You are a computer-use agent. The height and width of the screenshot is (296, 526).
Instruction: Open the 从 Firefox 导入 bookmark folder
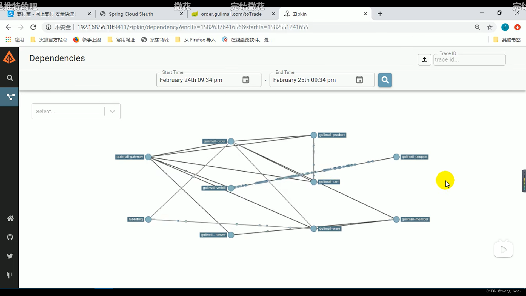point(195,40)
